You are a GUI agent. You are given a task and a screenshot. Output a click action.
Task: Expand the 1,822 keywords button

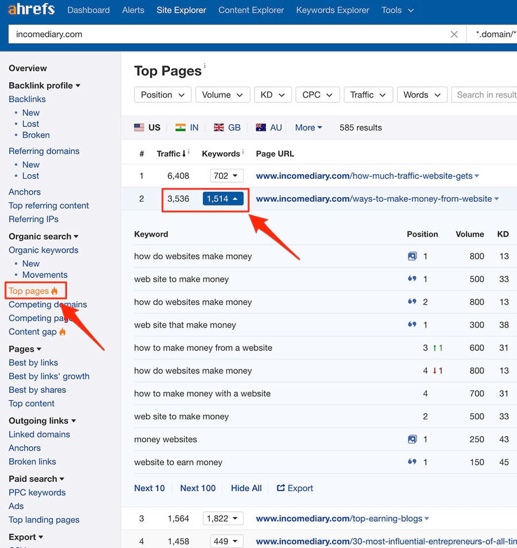(223, 519)
